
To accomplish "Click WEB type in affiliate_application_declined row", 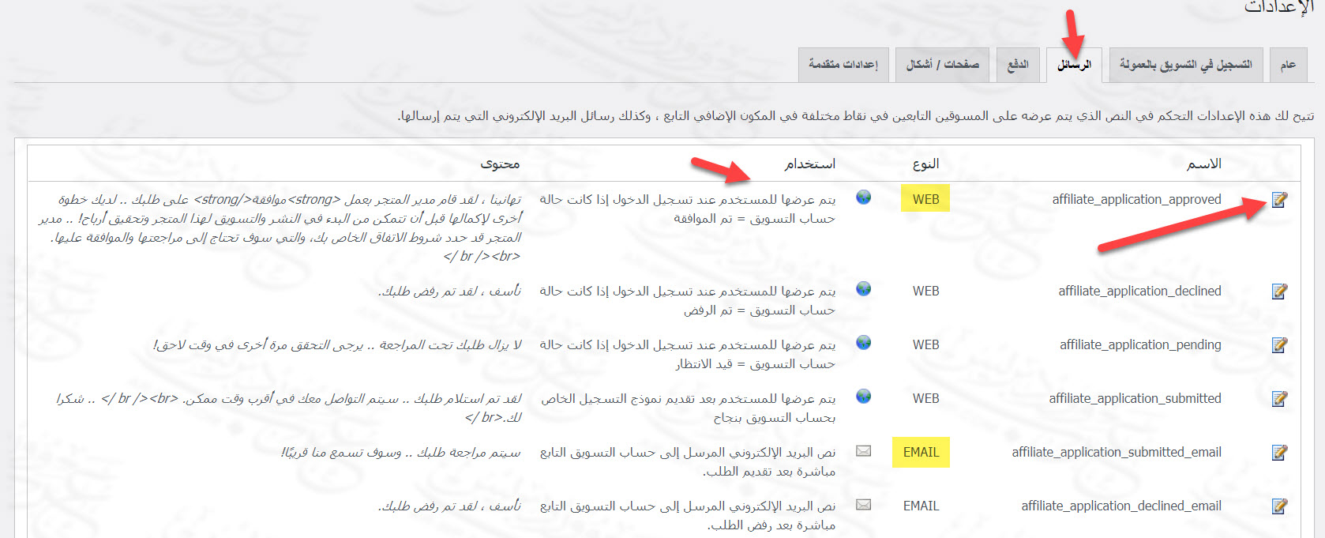I will (925, 292).
